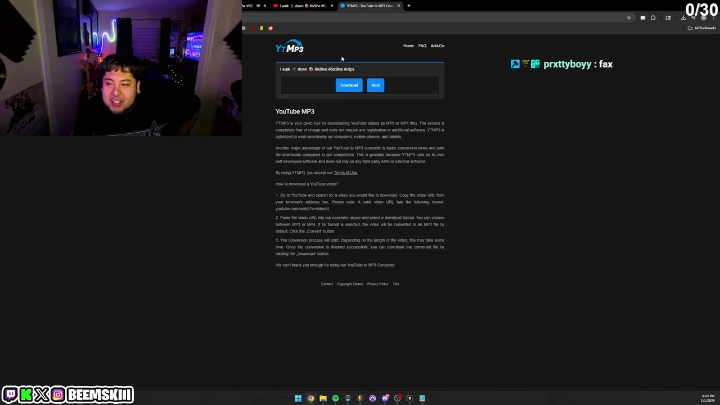Open the Chrome three-dot menu
The width and height of the screenshot is (720, 405).
tap(713, 18)
